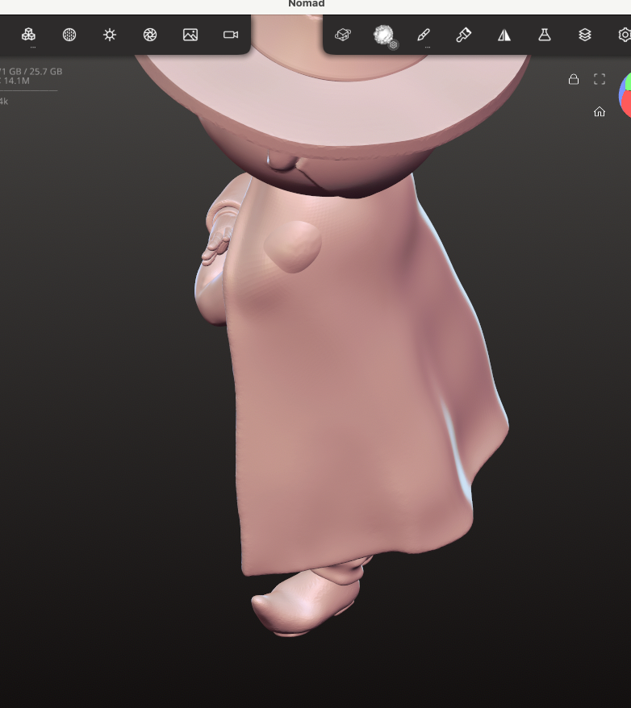Click the 14.1M vertex count text

(x=16, y=81)
